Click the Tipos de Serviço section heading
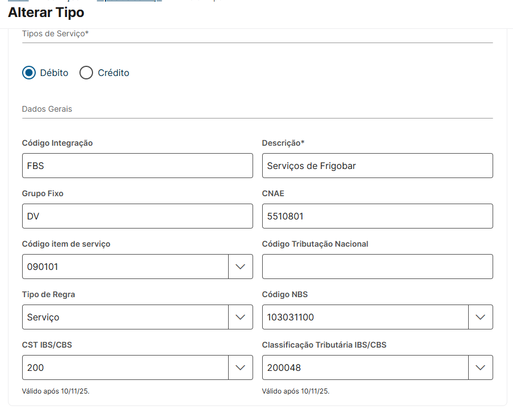The width and height of the screenshot is (513, 410). pyautogui.click(x=55, y=34)
